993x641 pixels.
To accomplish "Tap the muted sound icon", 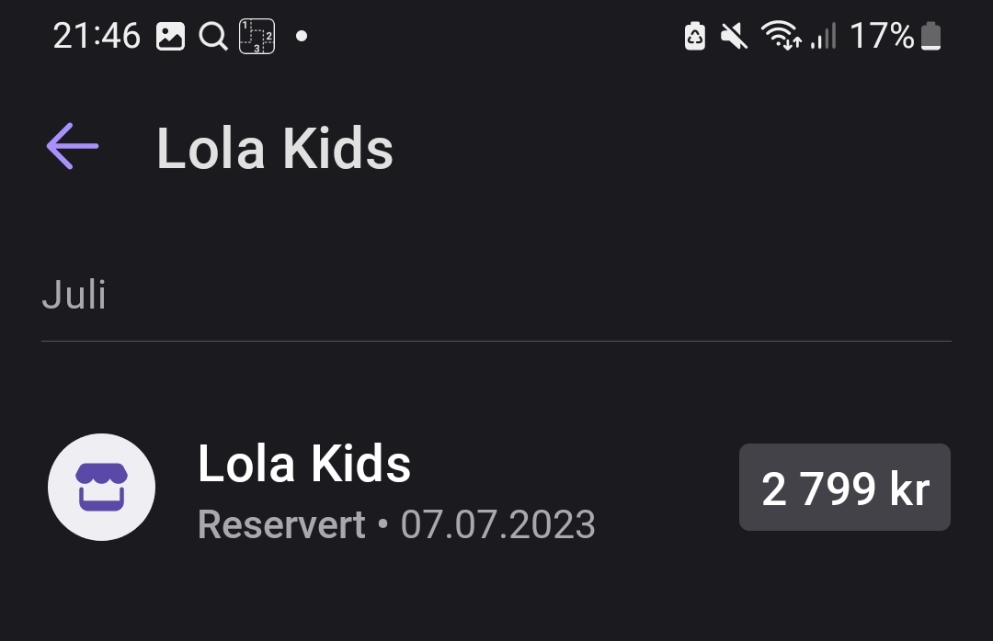I will coord(735,36).
